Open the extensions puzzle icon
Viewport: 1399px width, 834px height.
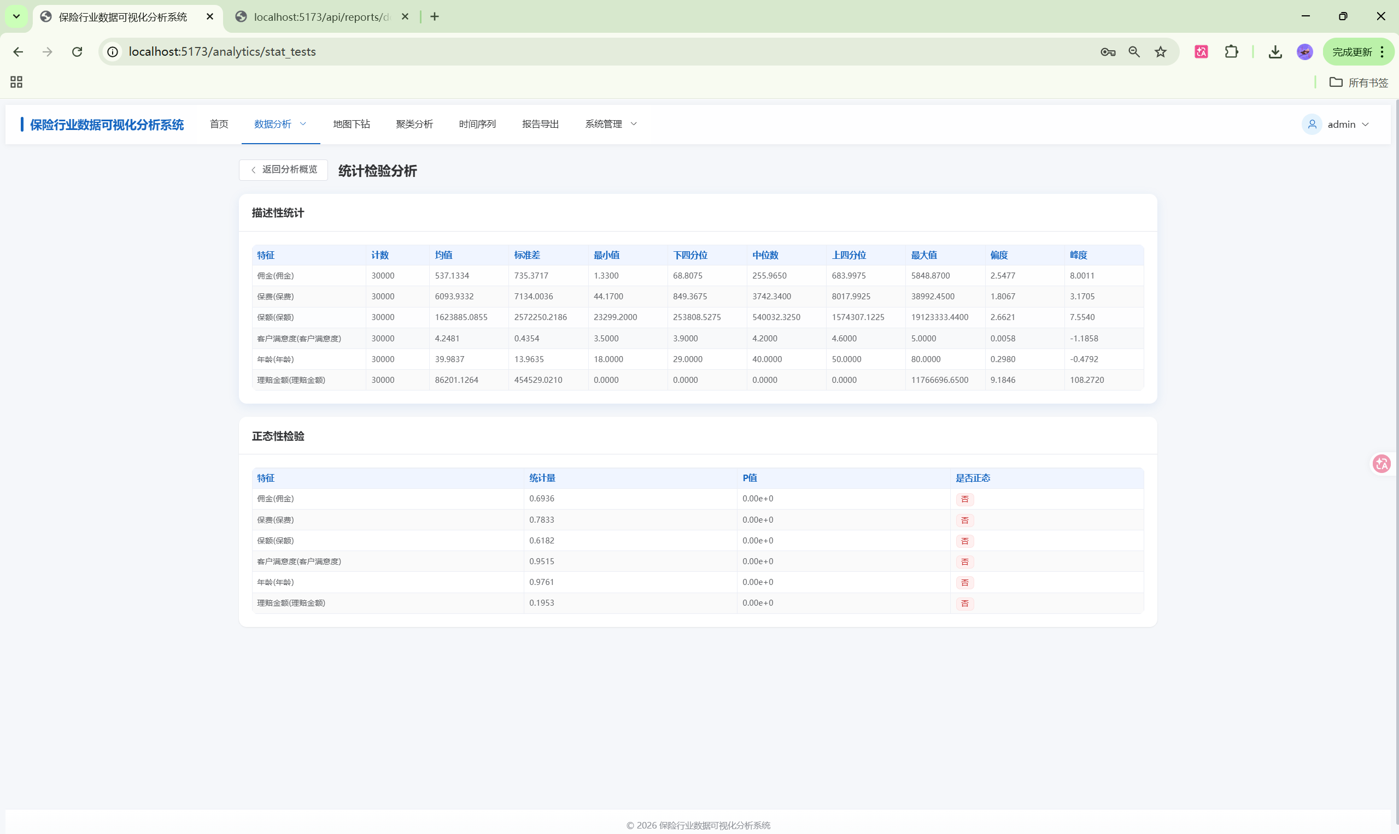point(1231,52)
